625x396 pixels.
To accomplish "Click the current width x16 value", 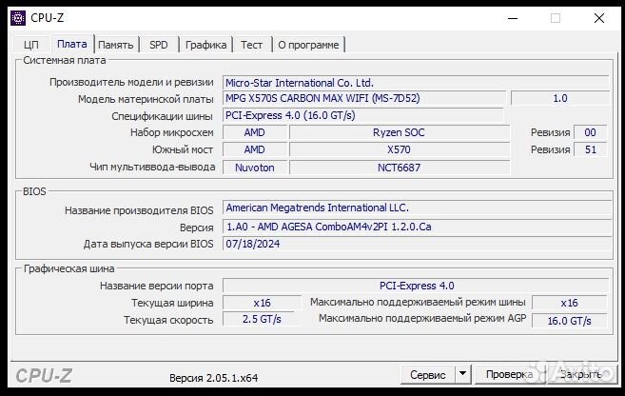I will pyautogui.click(x=262, y=303).
